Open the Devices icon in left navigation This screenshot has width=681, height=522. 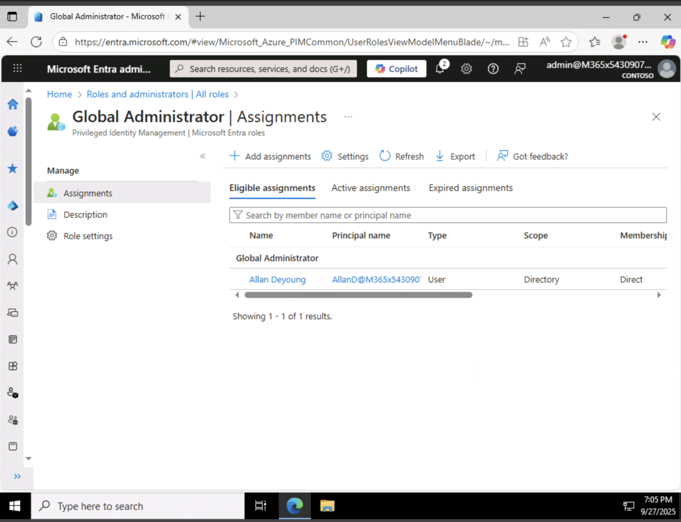[13, 313]
